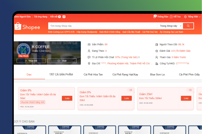Viewport: 202px width, 134px height.
Task: Switch to the Dạo tab
Action: click(29, 75)
